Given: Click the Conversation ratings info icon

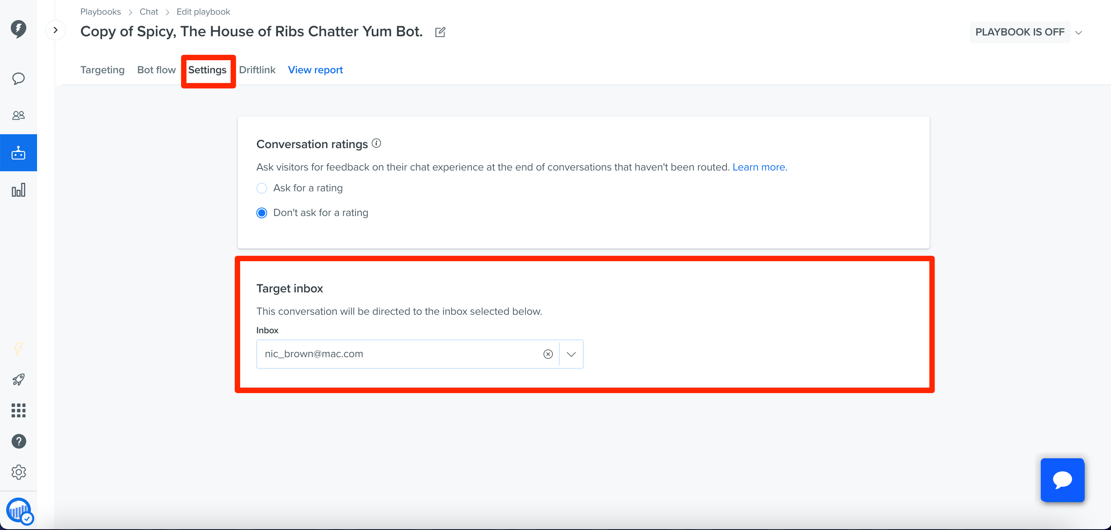Looking at the screenshot, I should [x=376, y=143].
